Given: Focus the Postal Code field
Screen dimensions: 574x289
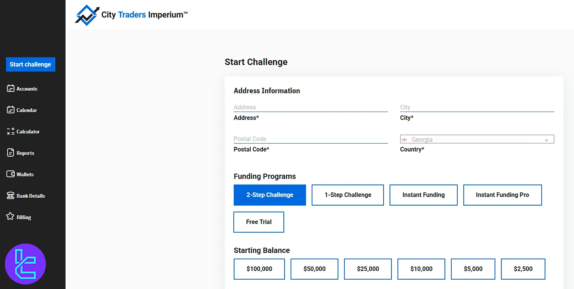Looking at the screenshot, I should pyautogui.click(x=311, y=139).
